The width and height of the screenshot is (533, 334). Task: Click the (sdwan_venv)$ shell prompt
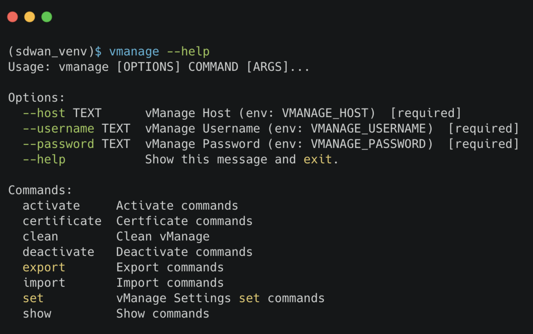coord(55,51)
